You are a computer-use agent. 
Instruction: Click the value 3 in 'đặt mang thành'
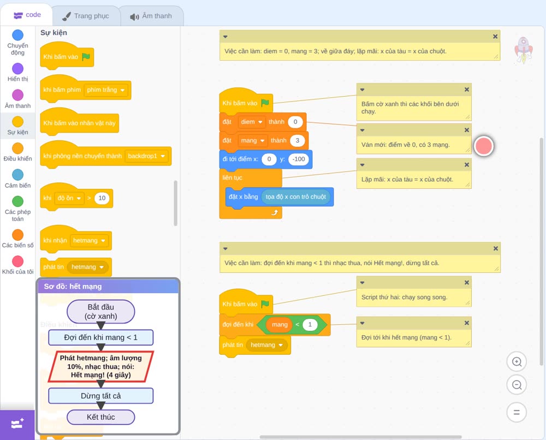point(298,141)
